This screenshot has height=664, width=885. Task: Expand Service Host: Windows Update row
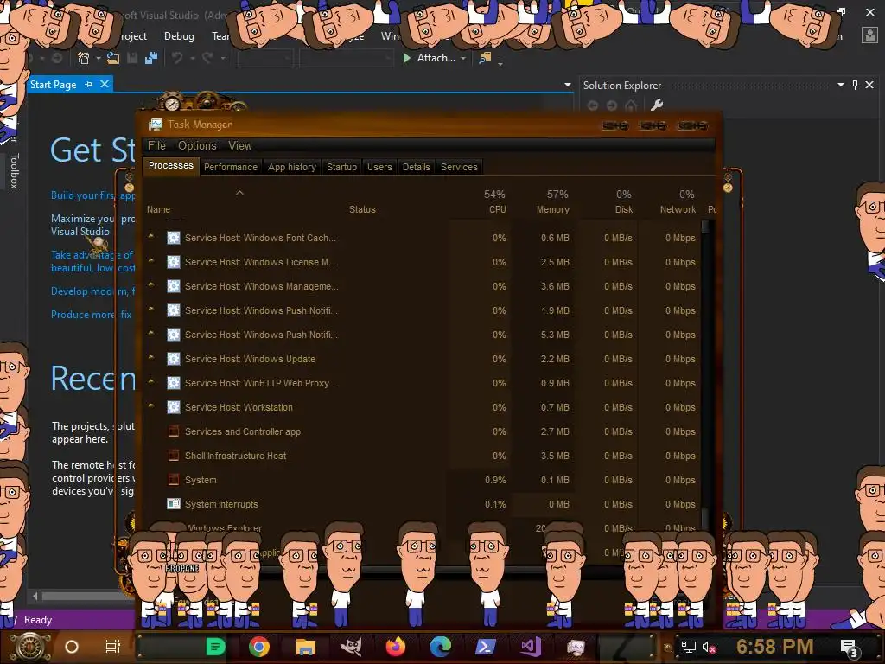coord(150,357)
